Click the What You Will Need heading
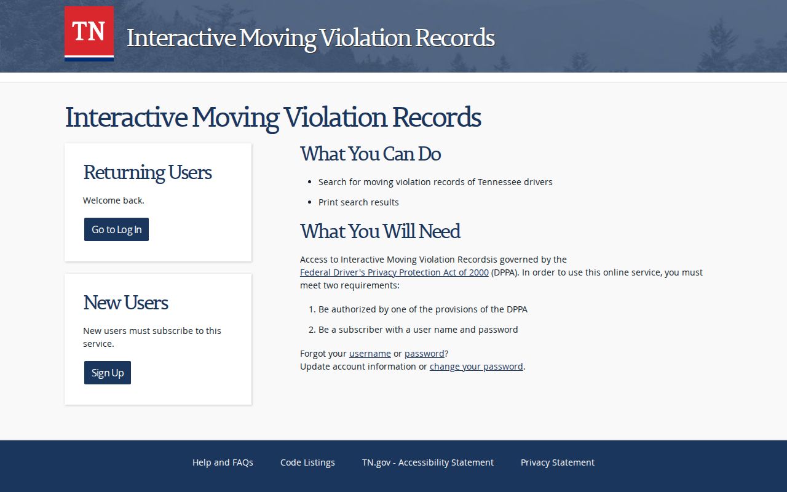 point(381,231)
